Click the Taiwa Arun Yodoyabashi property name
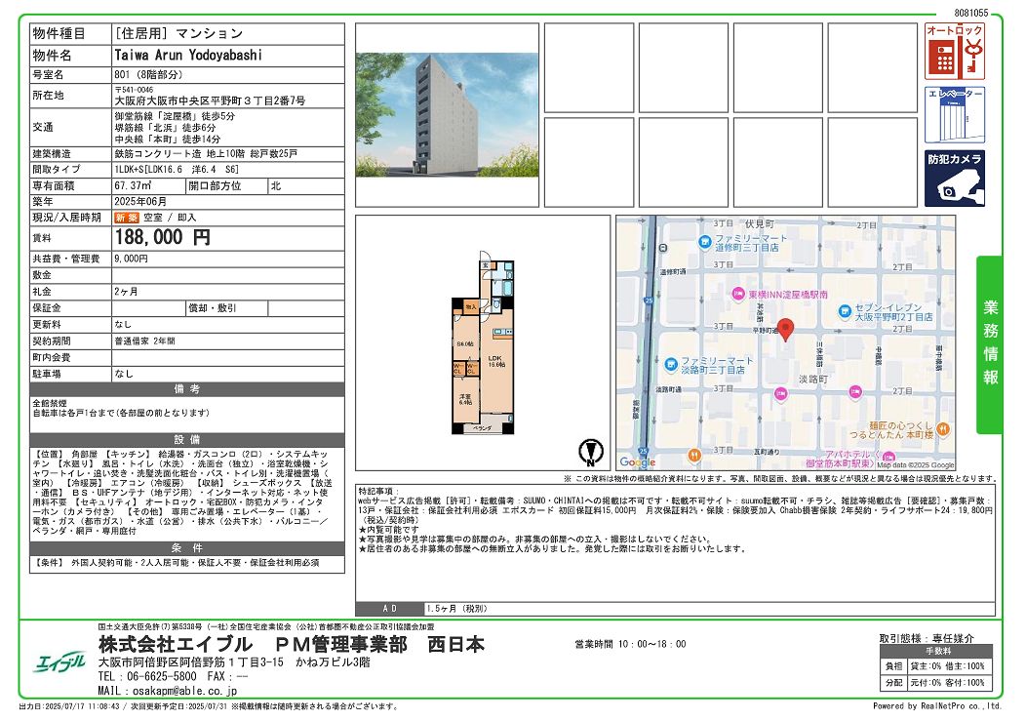Image resolution: width=1026 pixels, height=721 pixels. [188, 56]
